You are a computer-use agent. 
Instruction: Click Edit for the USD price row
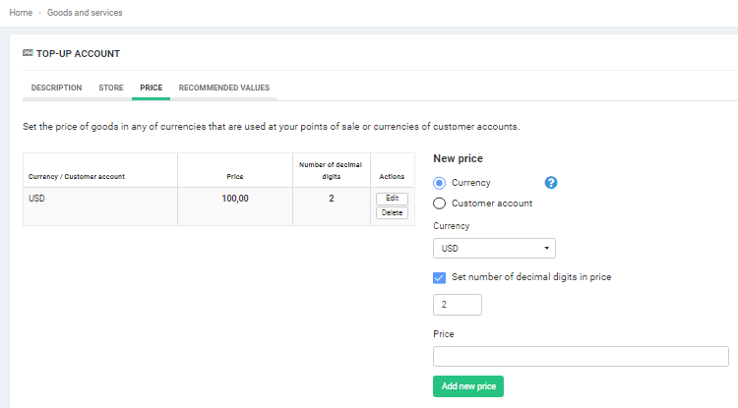(391, 199)
